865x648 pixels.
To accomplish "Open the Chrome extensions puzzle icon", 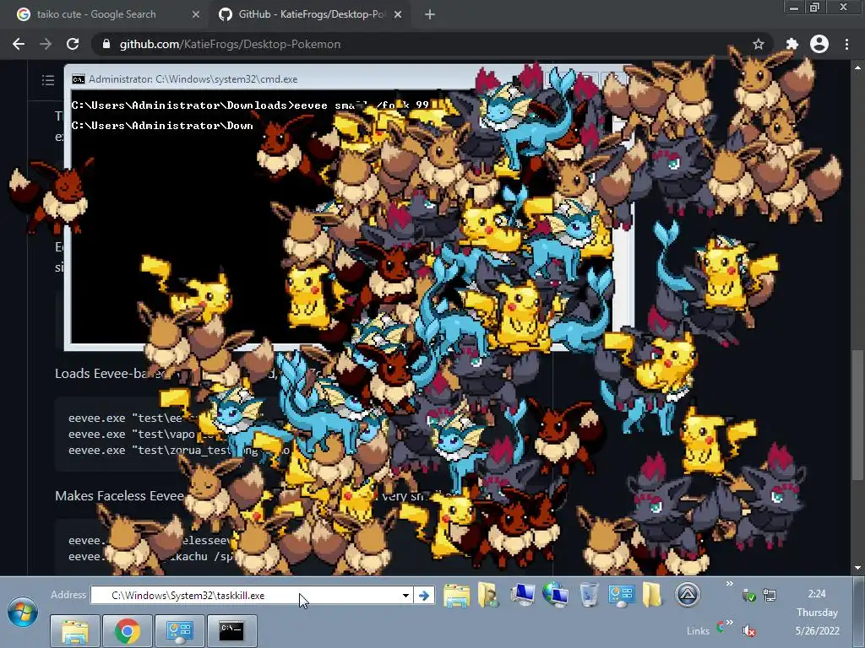I will click(x=792, y=44).
